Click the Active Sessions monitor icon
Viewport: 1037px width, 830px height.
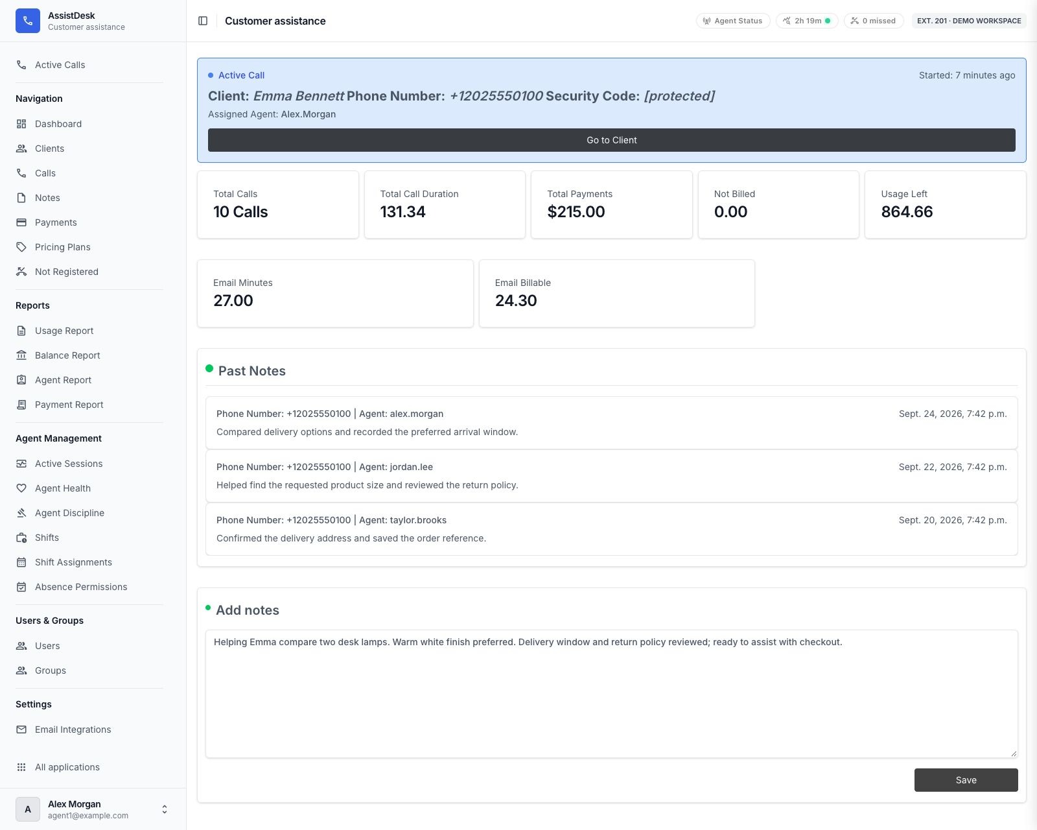pyautogui.click(x=21, y=464)
